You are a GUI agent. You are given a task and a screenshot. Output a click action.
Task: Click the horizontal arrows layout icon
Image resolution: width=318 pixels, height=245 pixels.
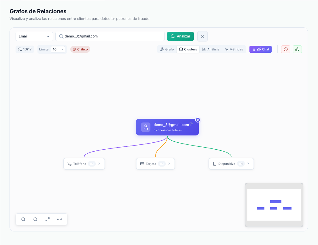tap(60, 219)
